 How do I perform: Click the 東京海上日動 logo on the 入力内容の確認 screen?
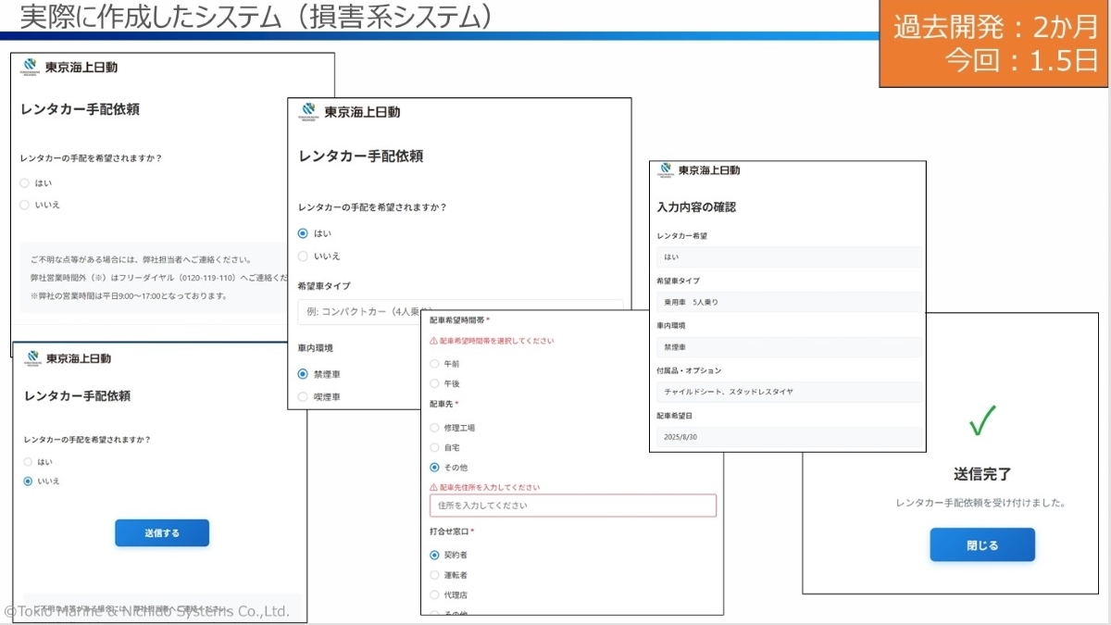pyautogui.click(x=699, y=170)
